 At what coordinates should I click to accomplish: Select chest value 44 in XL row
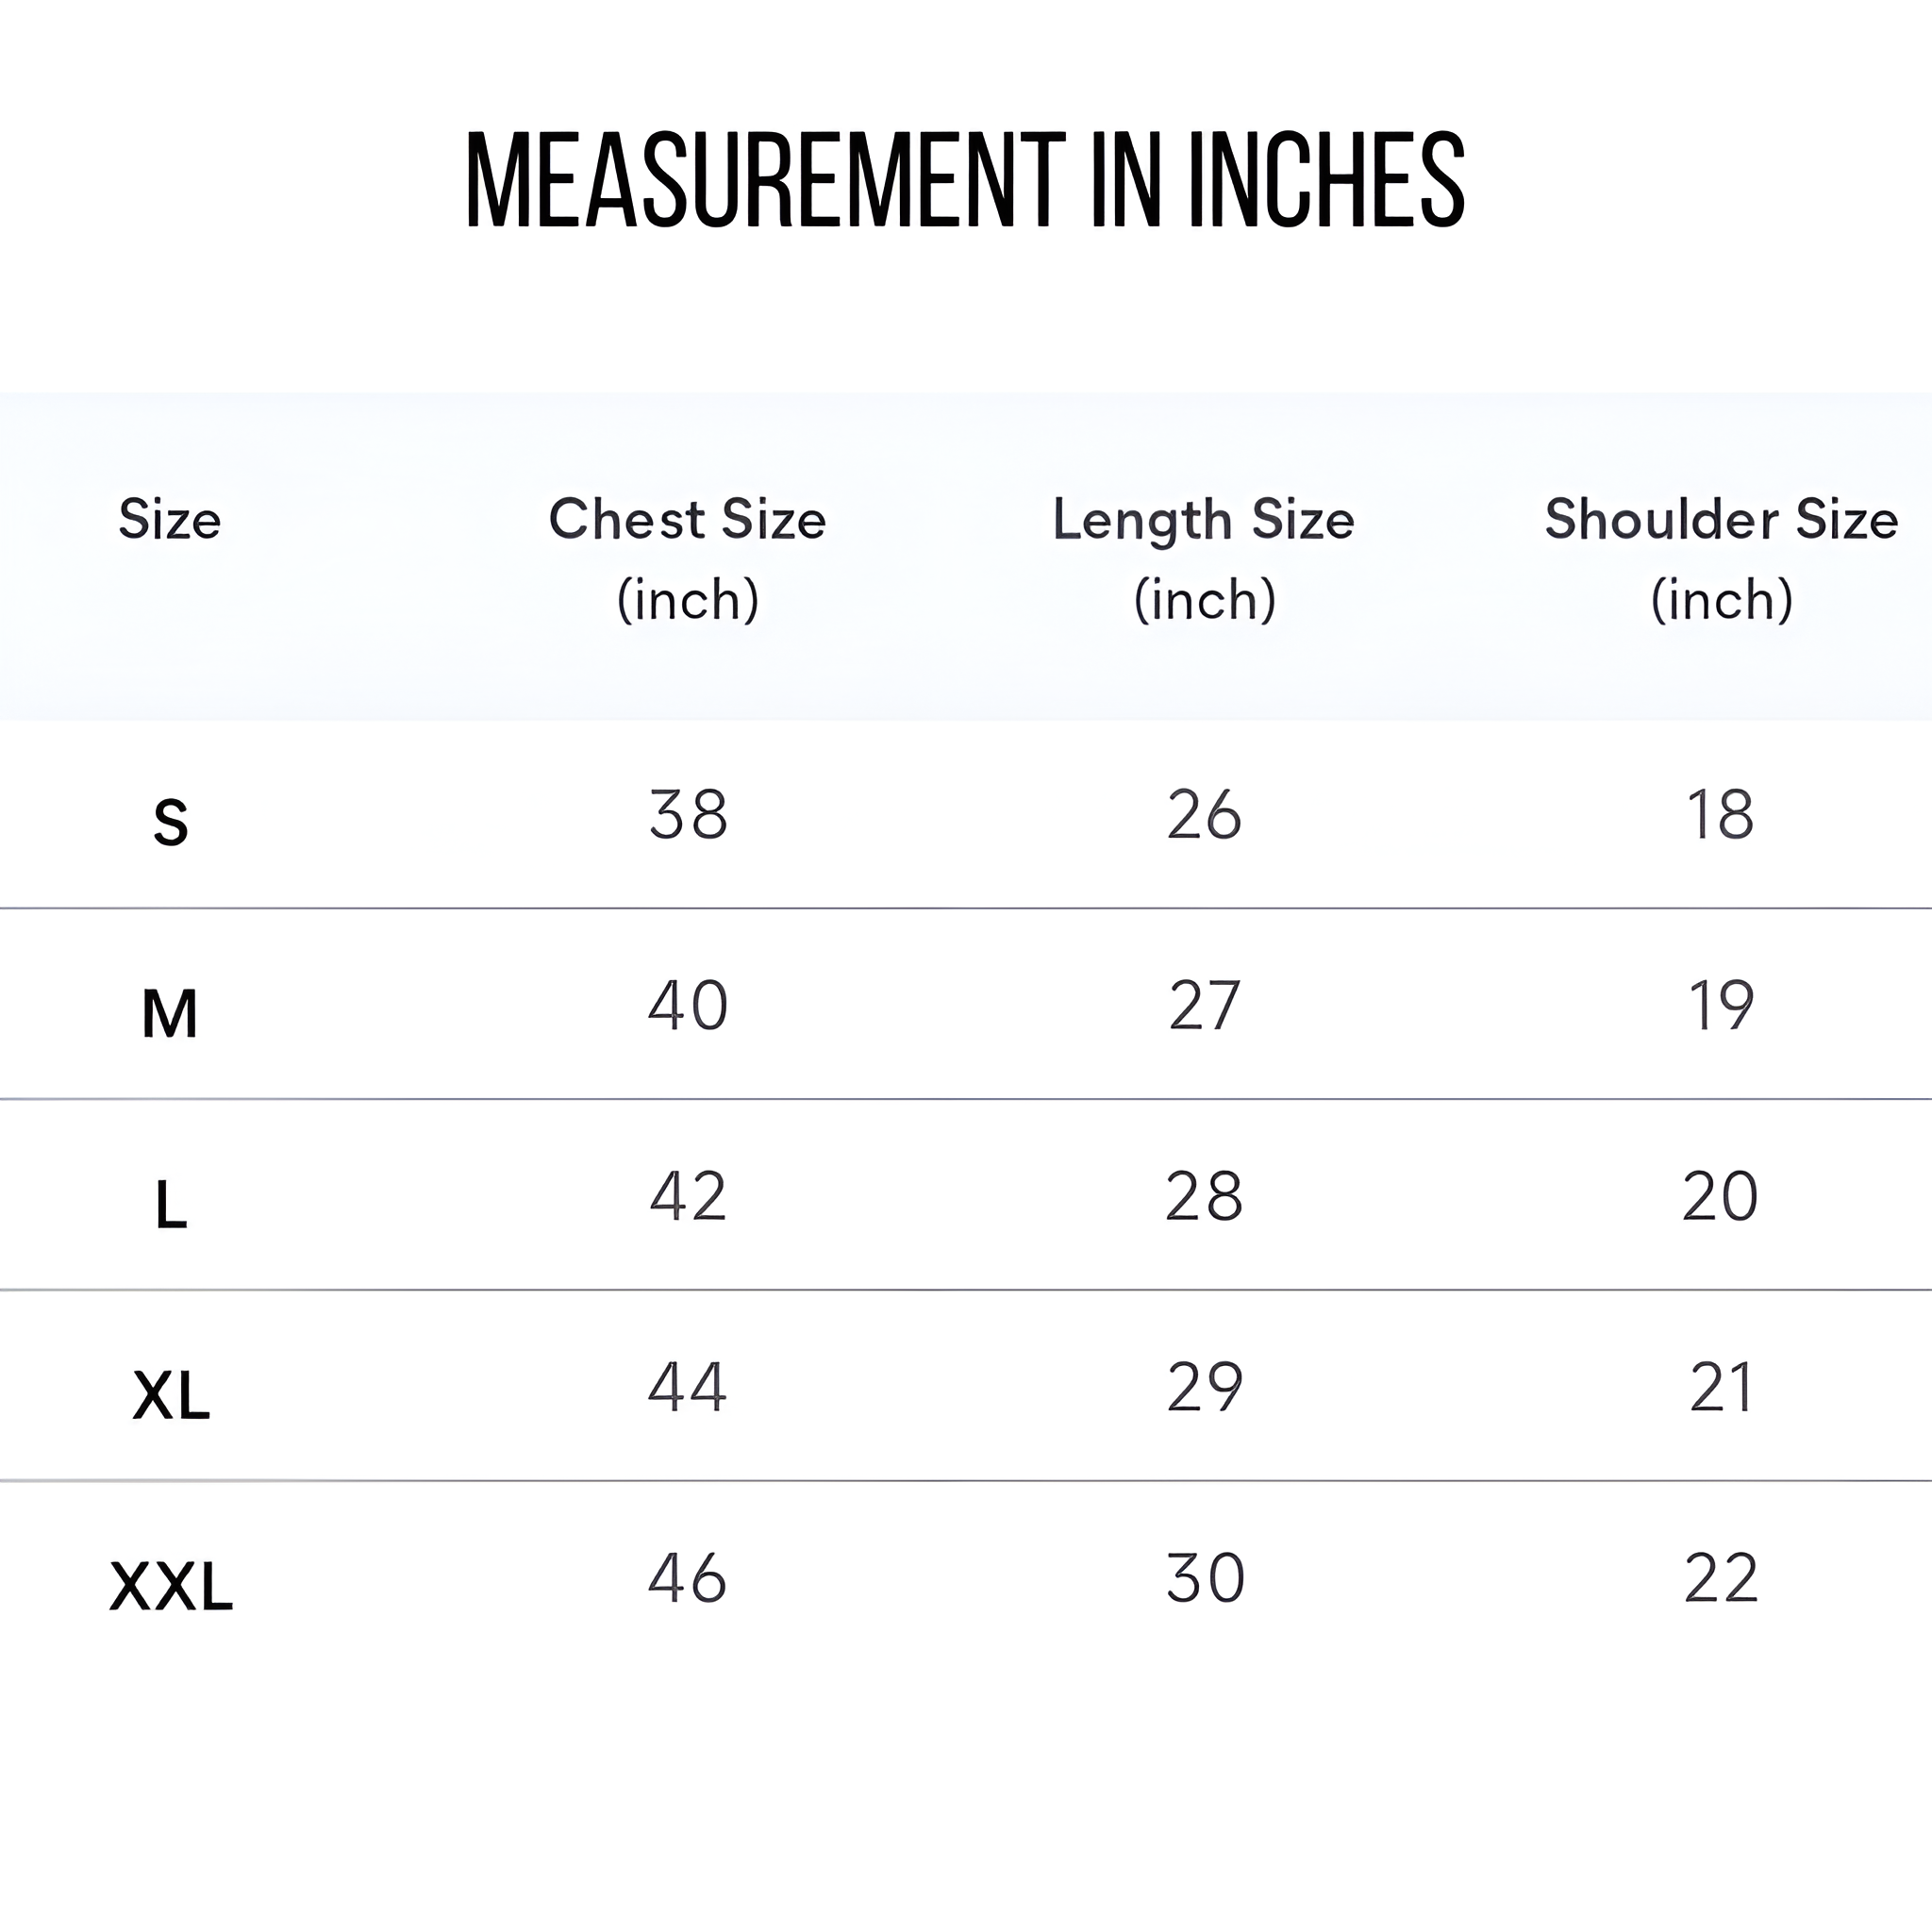[688, 1387]
